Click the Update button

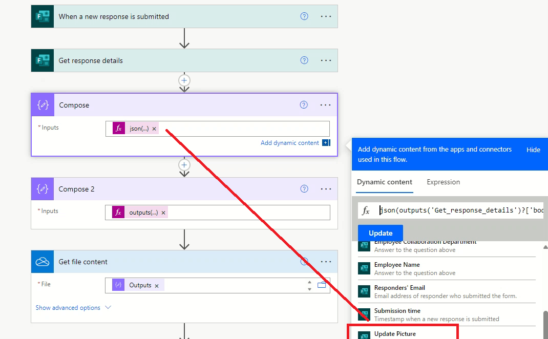pos(380,232)
